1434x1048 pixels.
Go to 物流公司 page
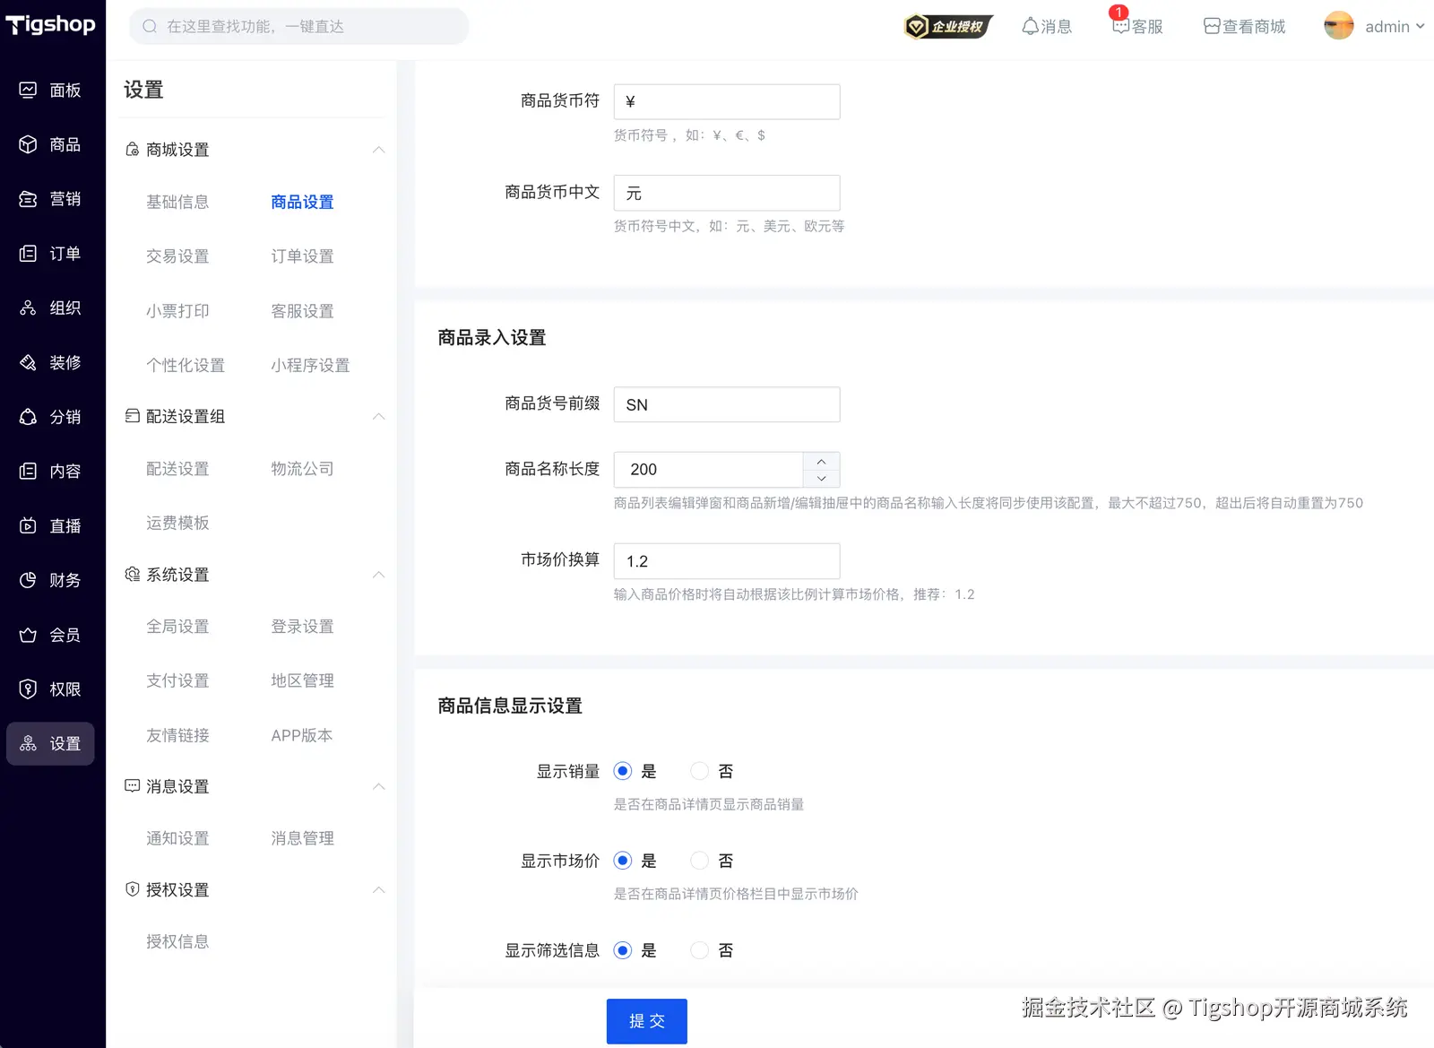coord(302,469)
